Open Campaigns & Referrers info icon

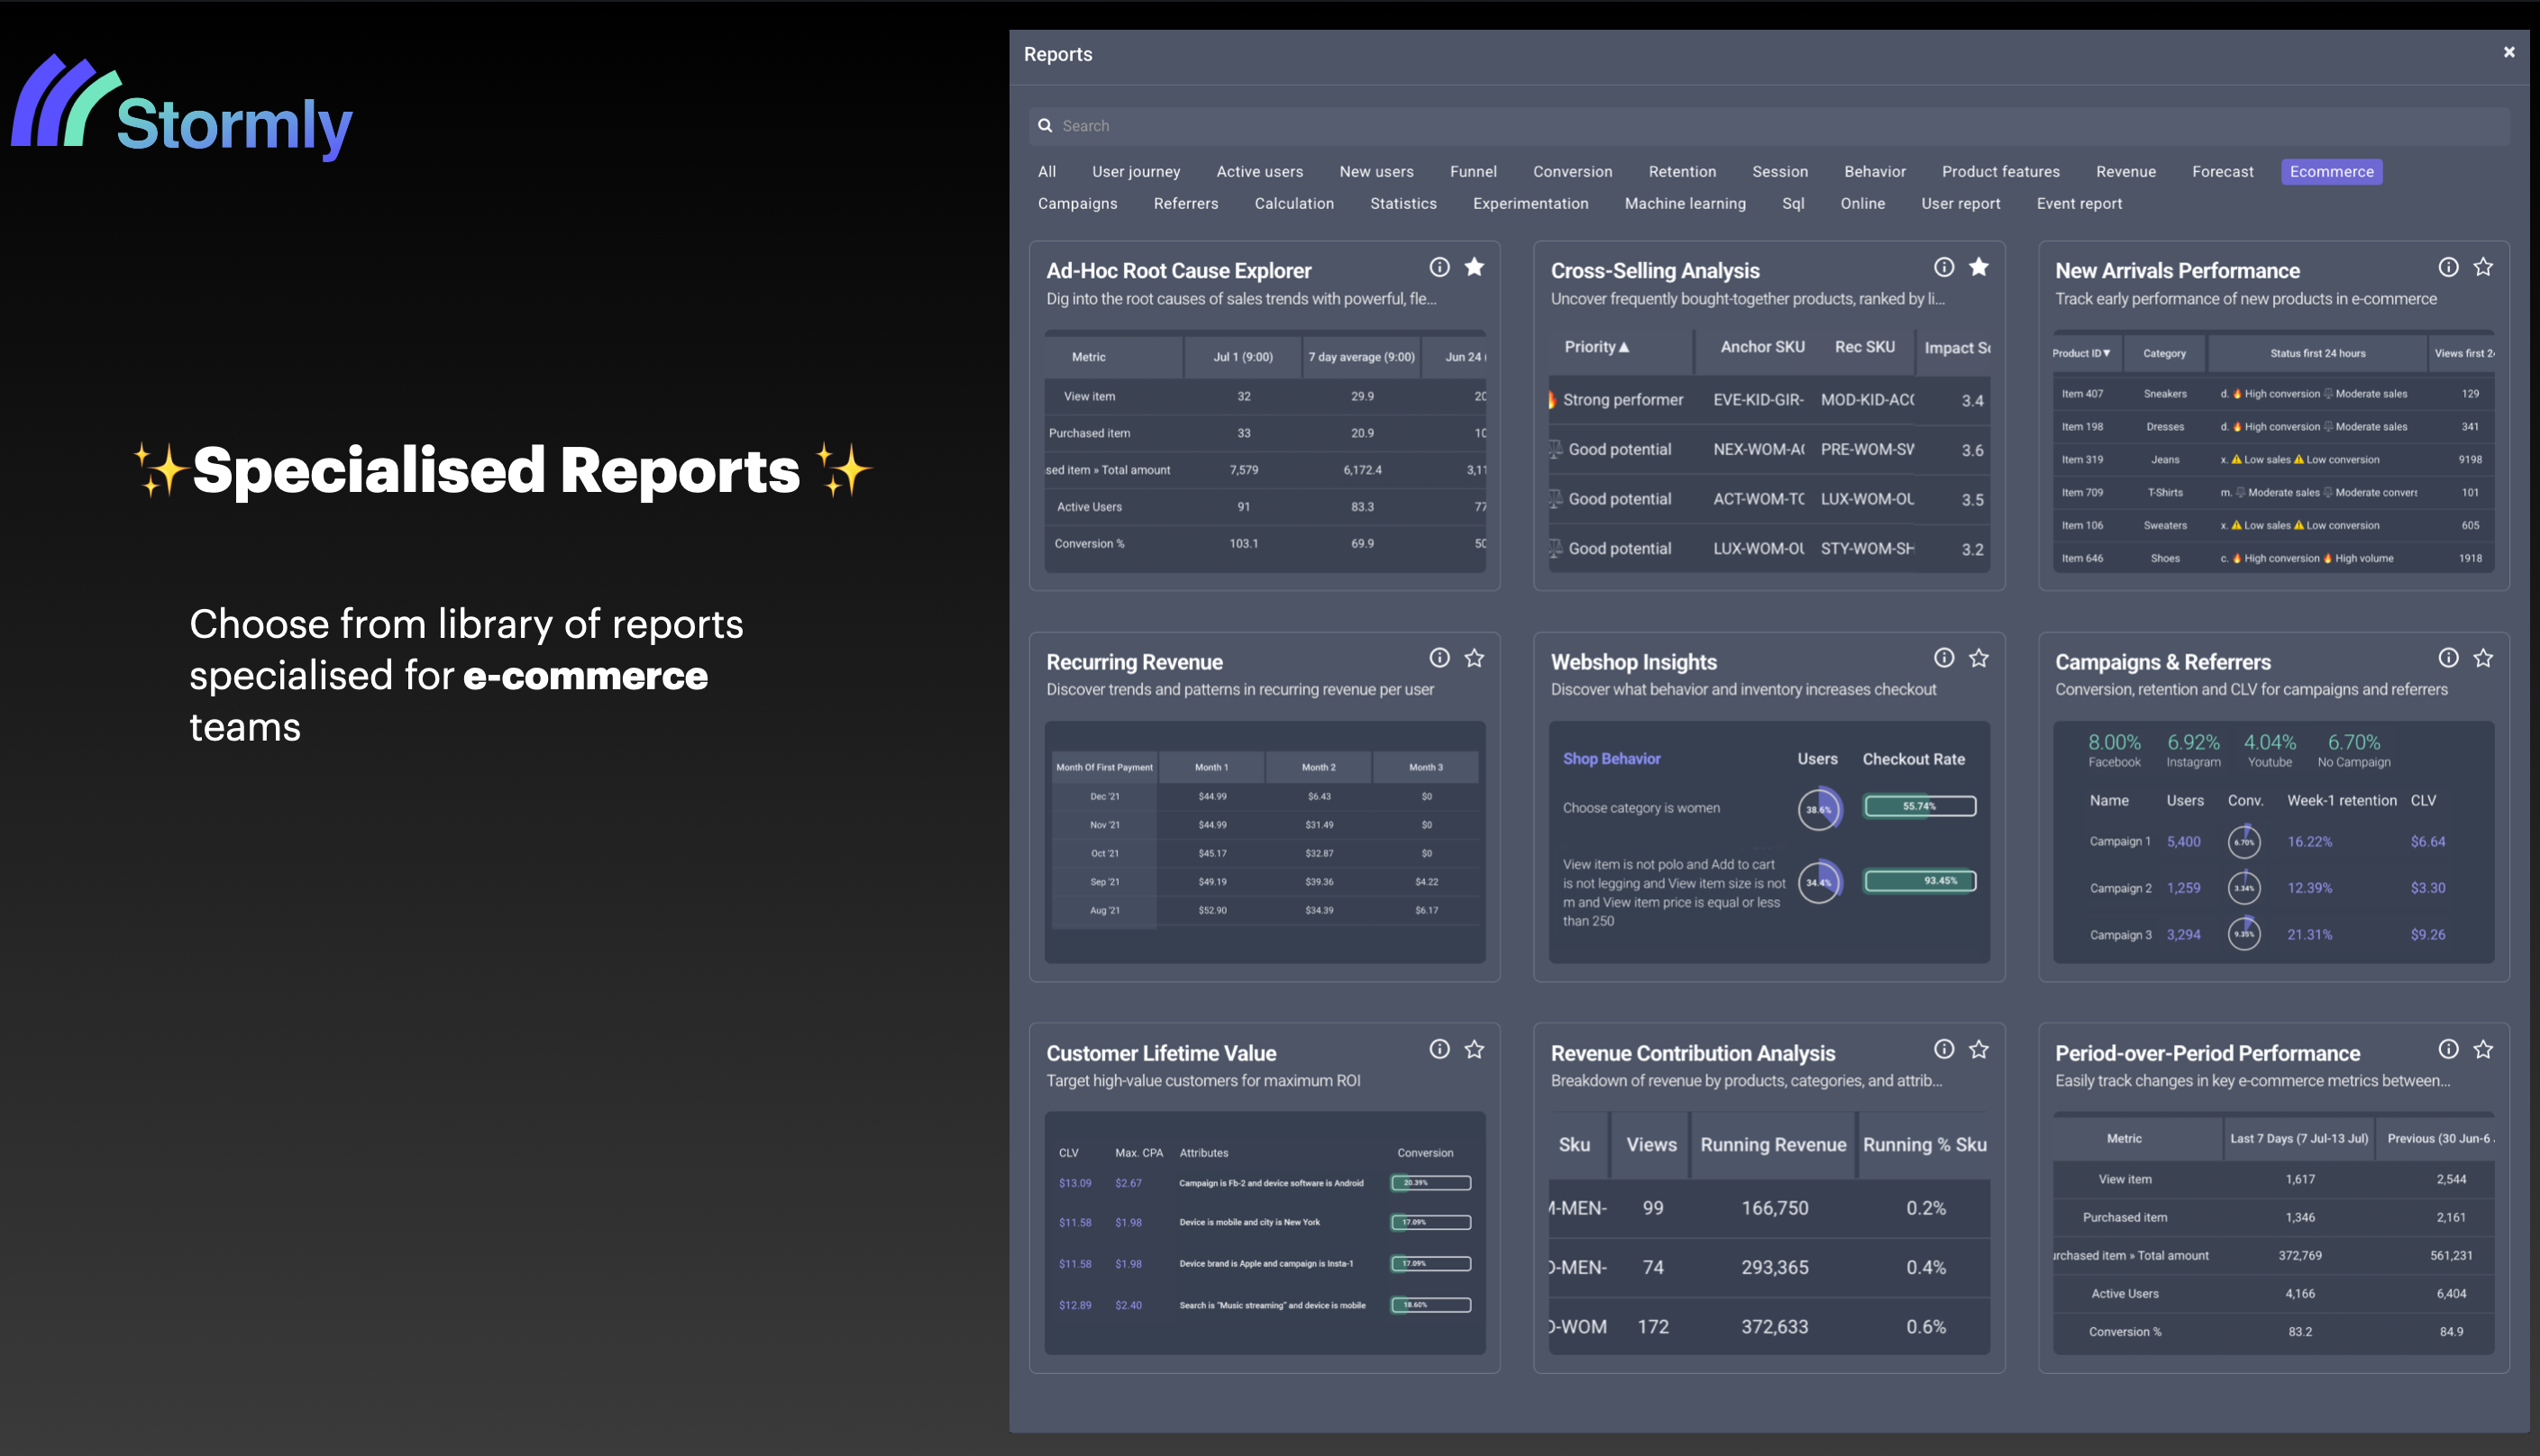(2447, 658)
